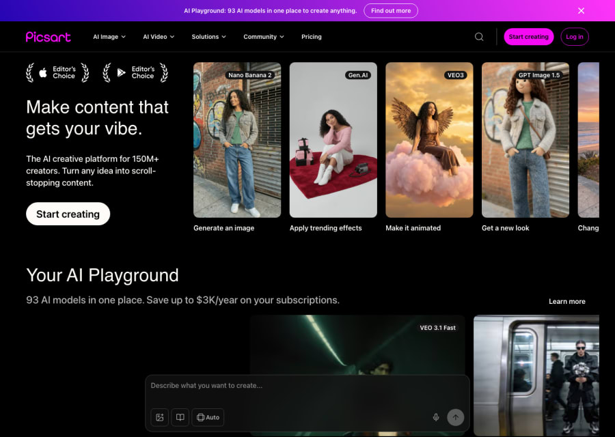Activate the microphone icon for voice input
The height and width of the screenshot is (437, 615).
pyautogui.click(x=436, y=417)
